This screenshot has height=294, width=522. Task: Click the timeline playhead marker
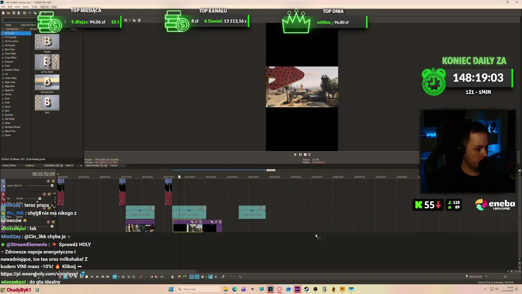click(179, 177)
